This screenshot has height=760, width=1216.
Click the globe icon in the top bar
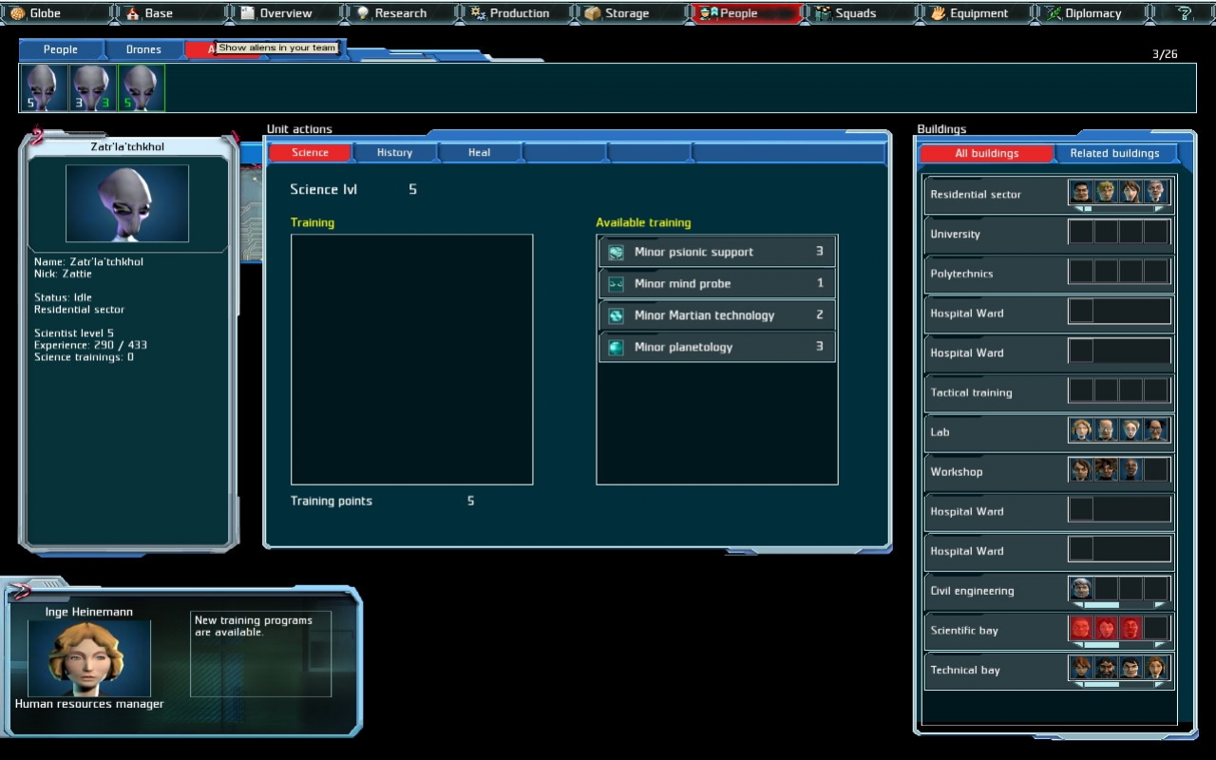point(18,13)
